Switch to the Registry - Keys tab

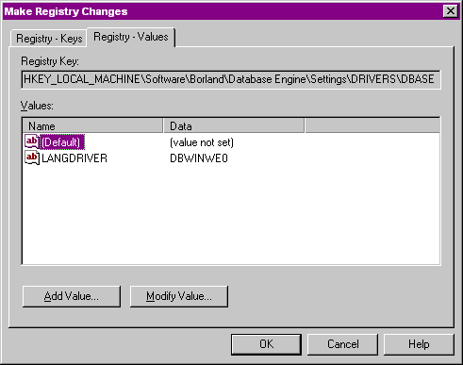(x=49, y=39)
